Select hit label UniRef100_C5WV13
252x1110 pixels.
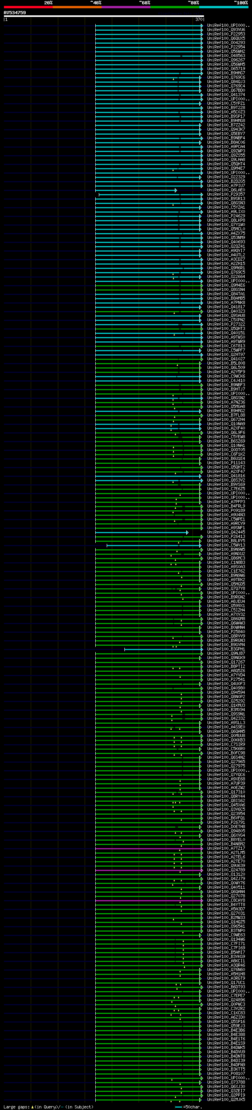click(226, 545)
